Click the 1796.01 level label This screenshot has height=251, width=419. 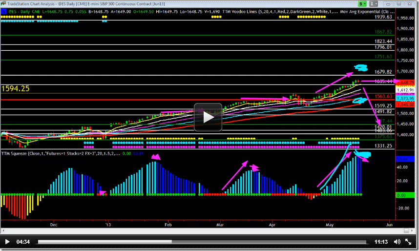(x=383, y=47)
